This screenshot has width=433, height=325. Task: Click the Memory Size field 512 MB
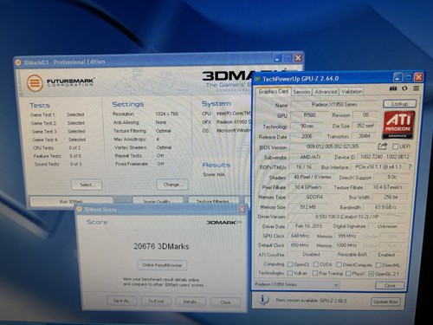pyautogui.click(x=307, y=207)
